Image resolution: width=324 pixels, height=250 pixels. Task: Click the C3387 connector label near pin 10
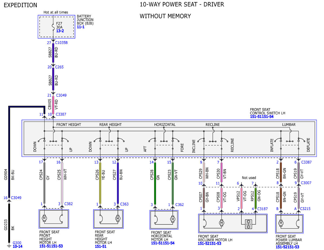tap(61, 114)
